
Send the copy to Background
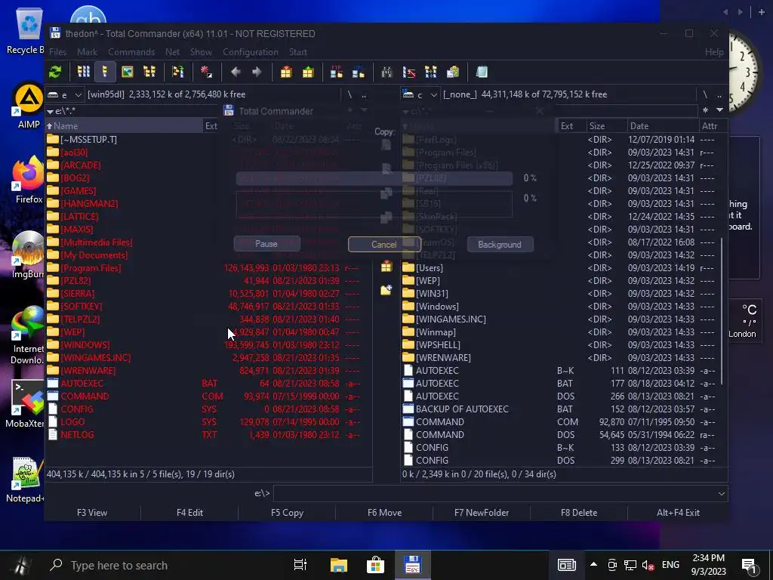(x=500, y=244)
